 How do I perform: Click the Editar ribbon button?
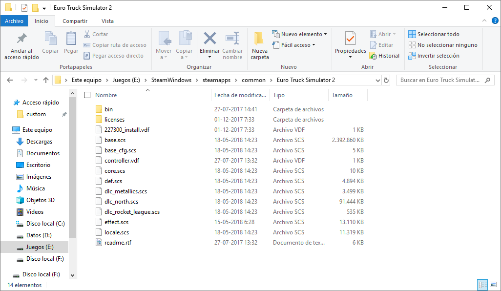[381, 45]
